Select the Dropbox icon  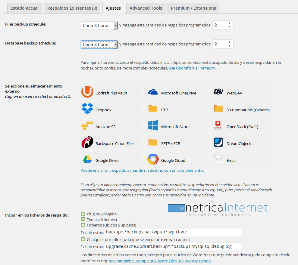(87, 109)
